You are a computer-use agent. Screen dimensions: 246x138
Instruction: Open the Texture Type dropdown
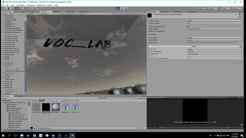click(215, 21)
